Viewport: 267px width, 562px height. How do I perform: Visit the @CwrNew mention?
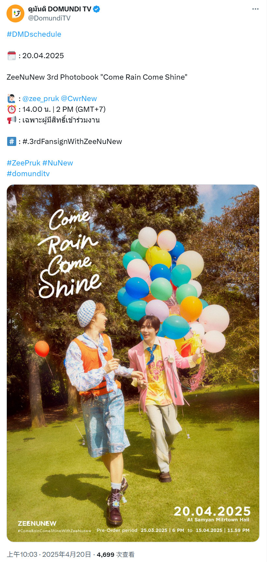[79, 98]
